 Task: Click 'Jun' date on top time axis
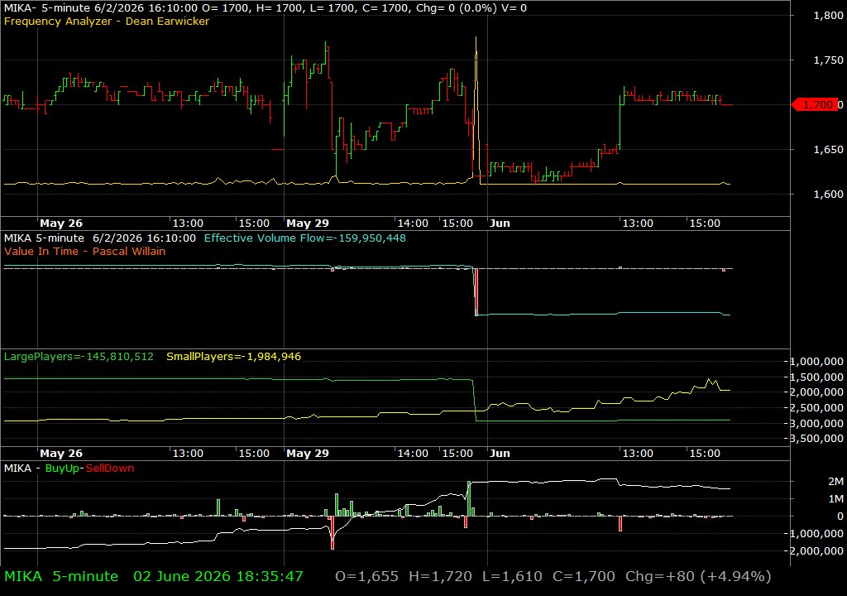[500, 223]
